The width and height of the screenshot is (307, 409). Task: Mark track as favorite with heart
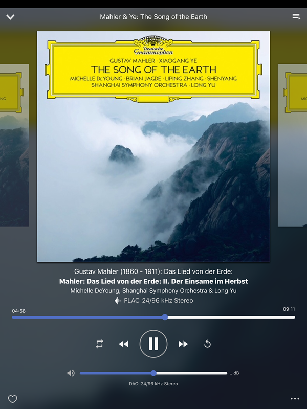point(12,399)
